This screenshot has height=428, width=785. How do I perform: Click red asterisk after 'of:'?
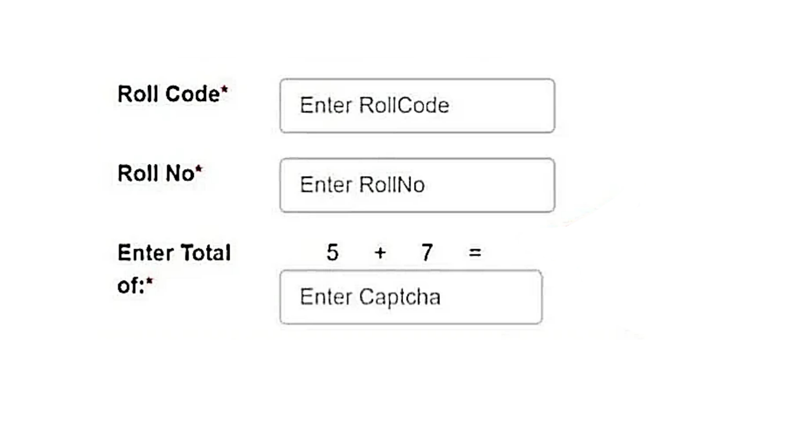[149, 281]
